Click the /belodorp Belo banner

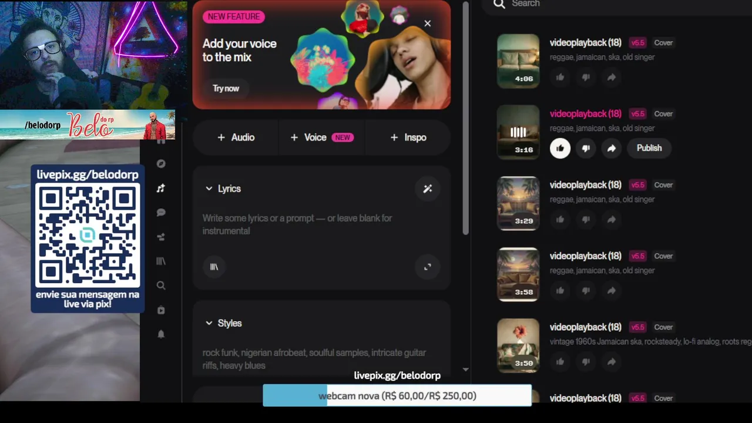pos(88,125)
